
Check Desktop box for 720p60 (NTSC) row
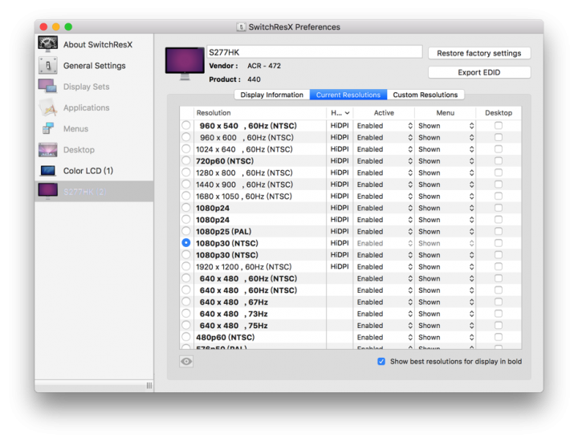coord(499,161)
